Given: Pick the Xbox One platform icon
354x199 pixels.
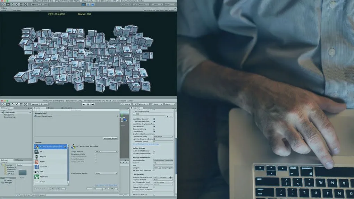Looking at the screenshot, I should pyautogui.click(x=36, y=177).
